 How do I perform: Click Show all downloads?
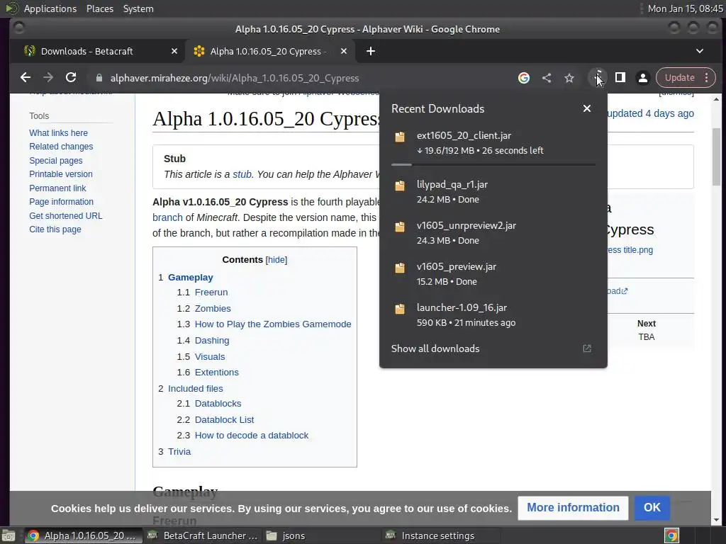pos(435,348)
